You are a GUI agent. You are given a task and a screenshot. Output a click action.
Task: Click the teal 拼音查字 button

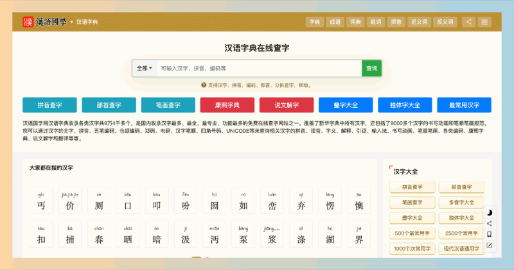(49, 105)
